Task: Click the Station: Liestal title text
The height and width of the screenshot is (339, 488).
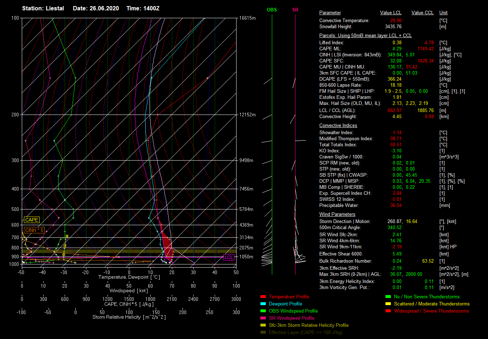Action: tap(43, 8)
